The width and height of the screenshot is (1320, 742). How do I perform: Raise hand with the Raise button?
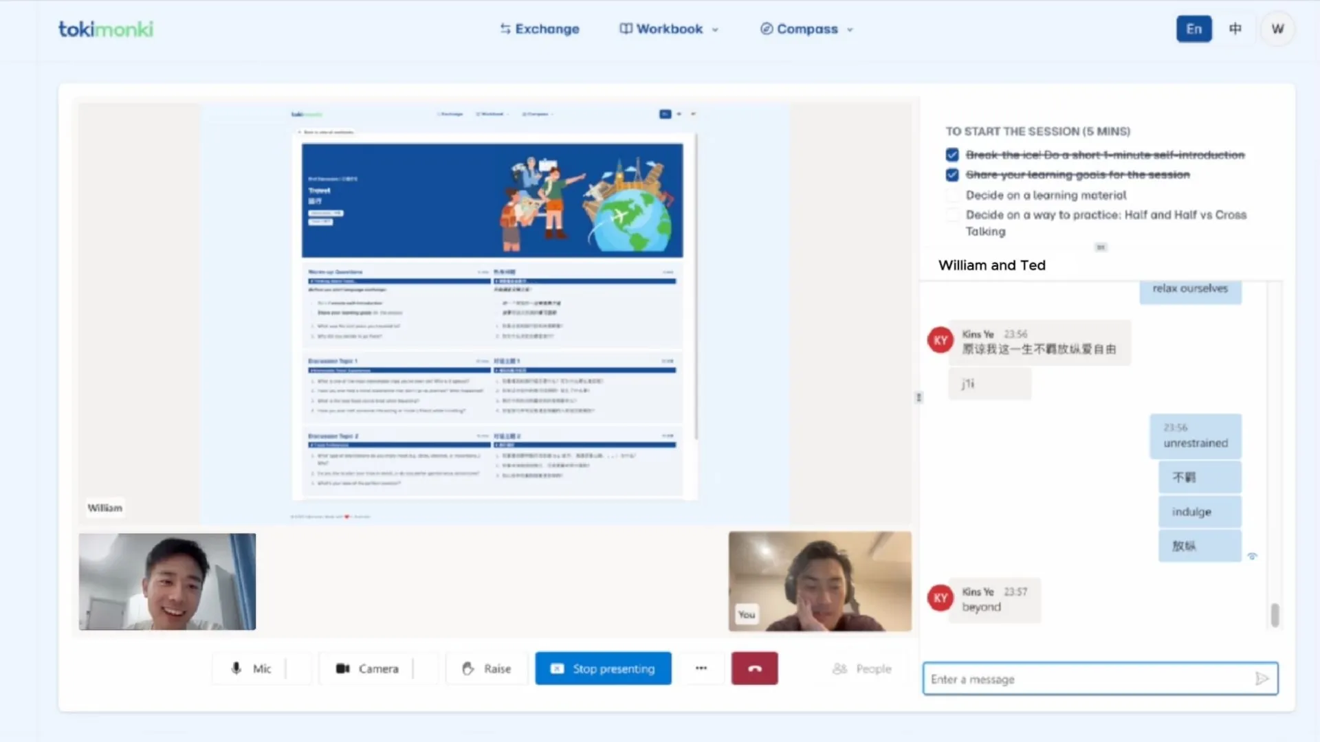pyautogui.click(x=487, y=668)
